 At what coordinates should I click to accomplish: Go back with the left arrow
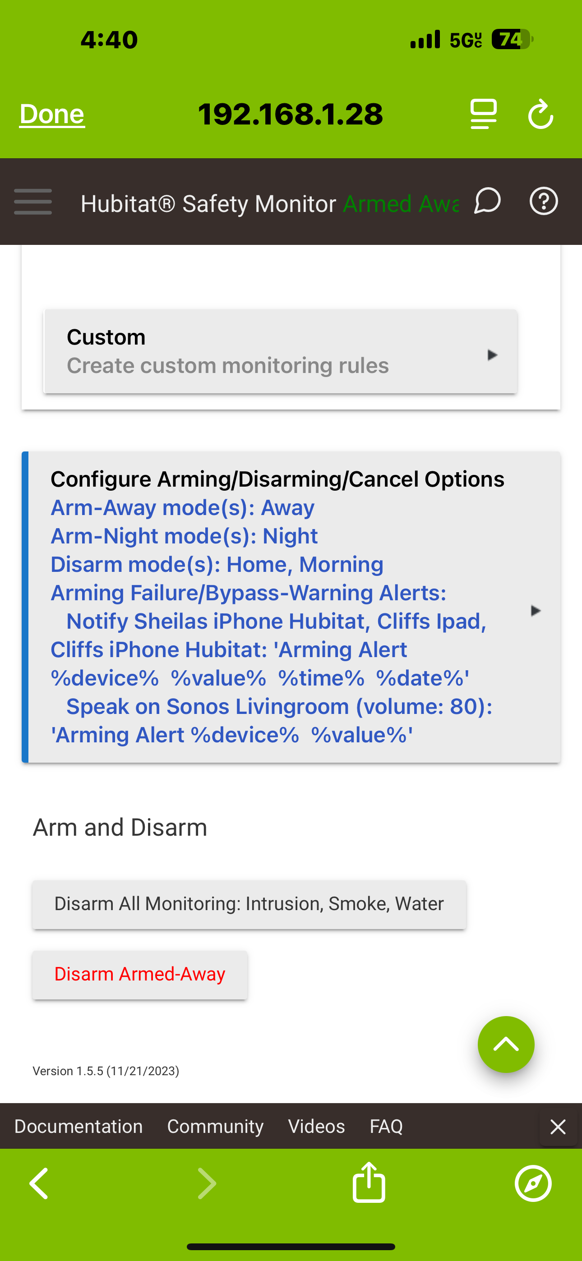point(39,1183)
